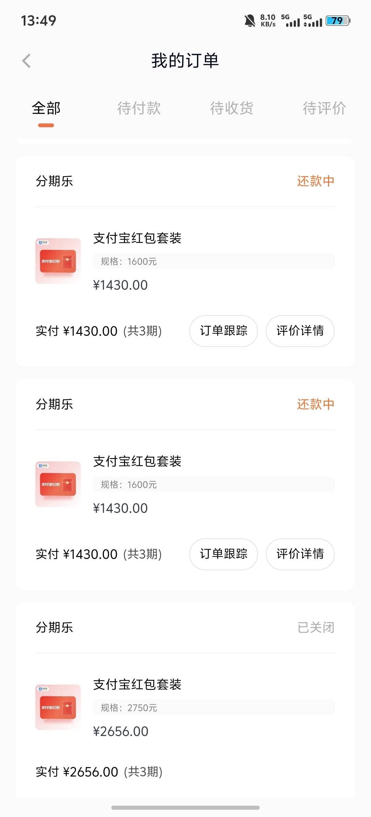The image size is (371, 817).
Task: Switch to the 待付款 tab
Action: [x=139, y=108]
